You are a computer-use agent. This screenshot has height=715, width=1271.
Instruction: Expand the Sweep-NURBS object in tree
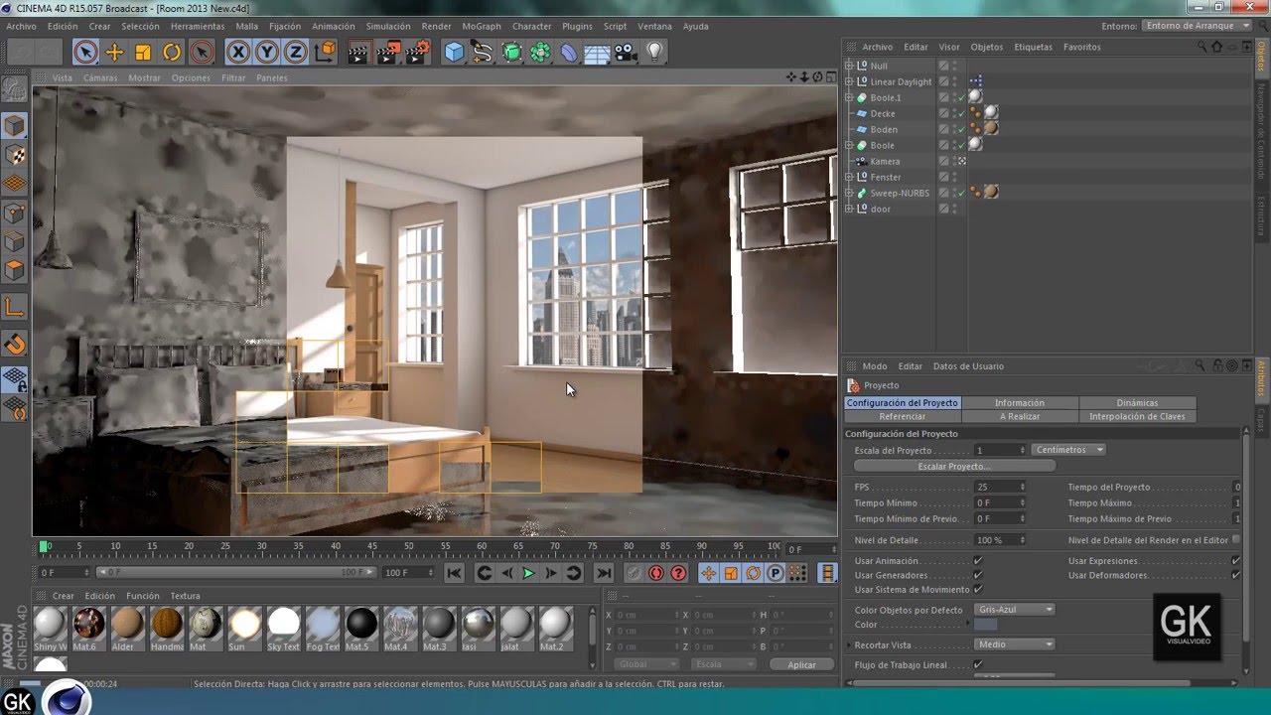(849, 193)
